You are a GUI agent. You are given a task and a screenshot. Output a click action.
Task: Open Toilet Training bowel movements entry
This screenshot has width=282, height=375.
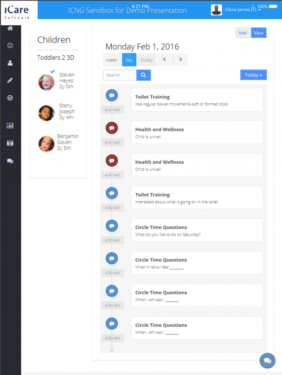[197, 100]
